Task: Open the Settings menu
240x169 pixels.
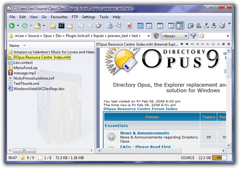Action: 89,17
